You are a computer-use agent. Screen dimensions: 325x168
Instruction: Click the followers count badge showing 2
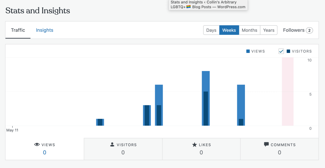click(x=309, y=30)
